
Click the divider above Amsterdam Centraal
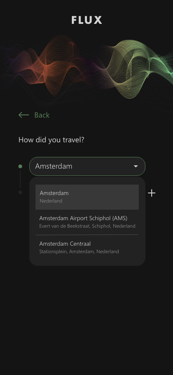coord(87,235)
